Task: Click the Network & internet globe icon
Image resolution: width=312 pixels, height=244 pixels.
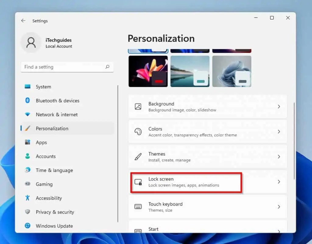Action: click(28, 114)
